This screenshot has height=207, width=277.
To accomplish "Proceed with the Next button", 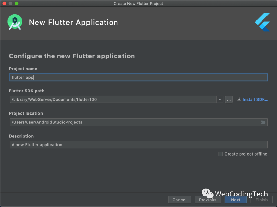I will point(236,200).
